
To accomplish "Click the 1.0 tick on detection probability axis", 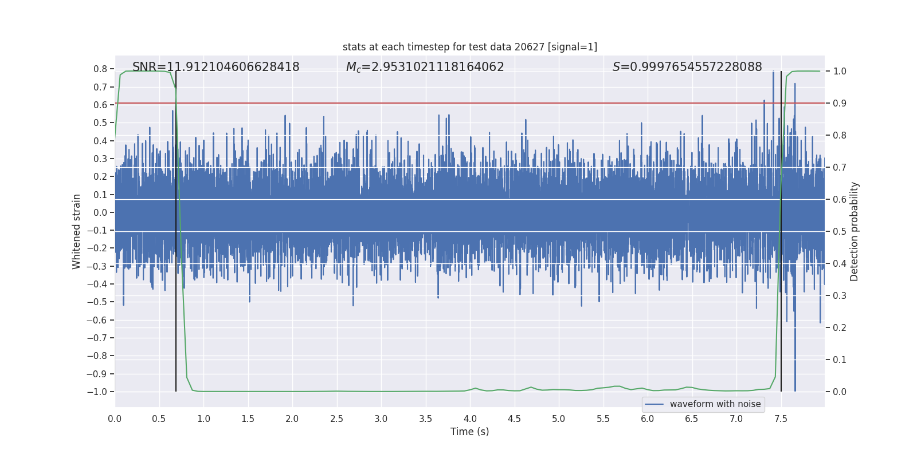I will (839, 72).
